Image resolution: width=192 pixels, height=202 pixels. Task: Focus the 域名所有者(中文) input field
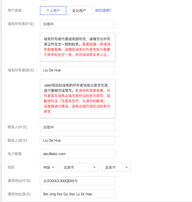78,24
